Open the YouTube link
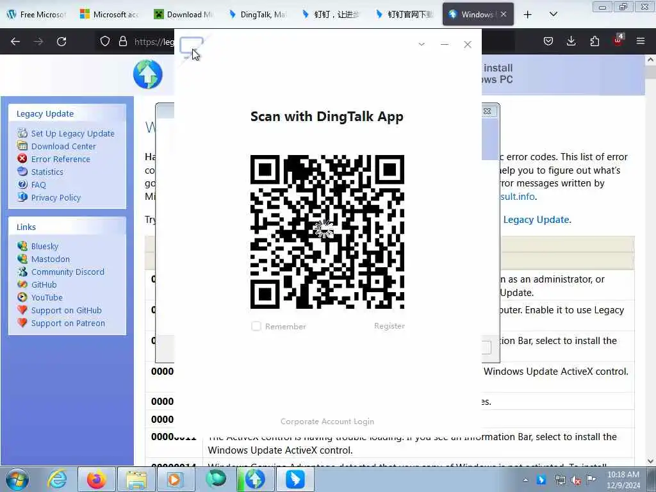The height and width of the screenshot is (492, 656). click(47, 297)
